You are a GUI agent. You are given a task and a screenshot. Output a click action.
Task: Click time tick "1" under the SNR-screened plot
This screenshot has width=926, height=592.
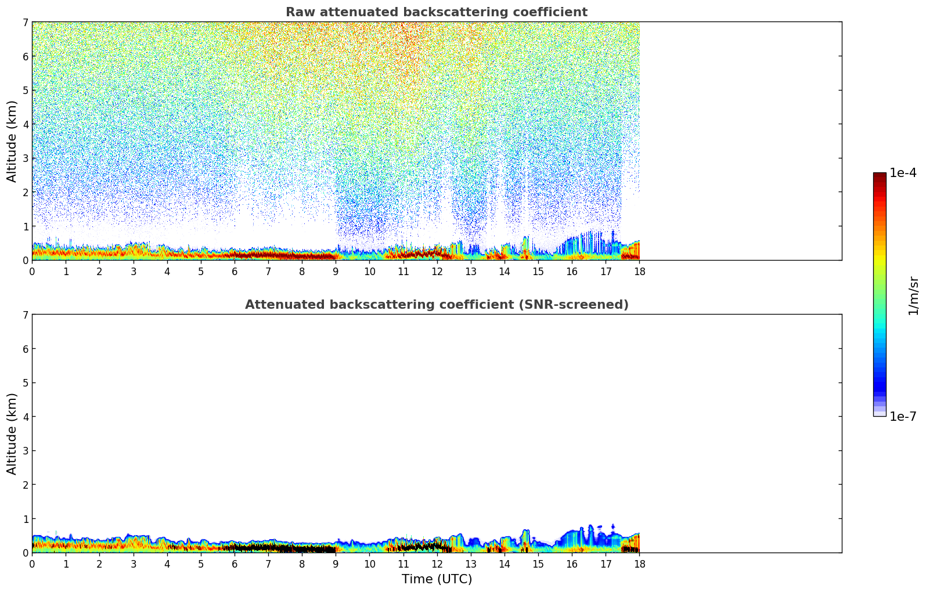(66, 564)
